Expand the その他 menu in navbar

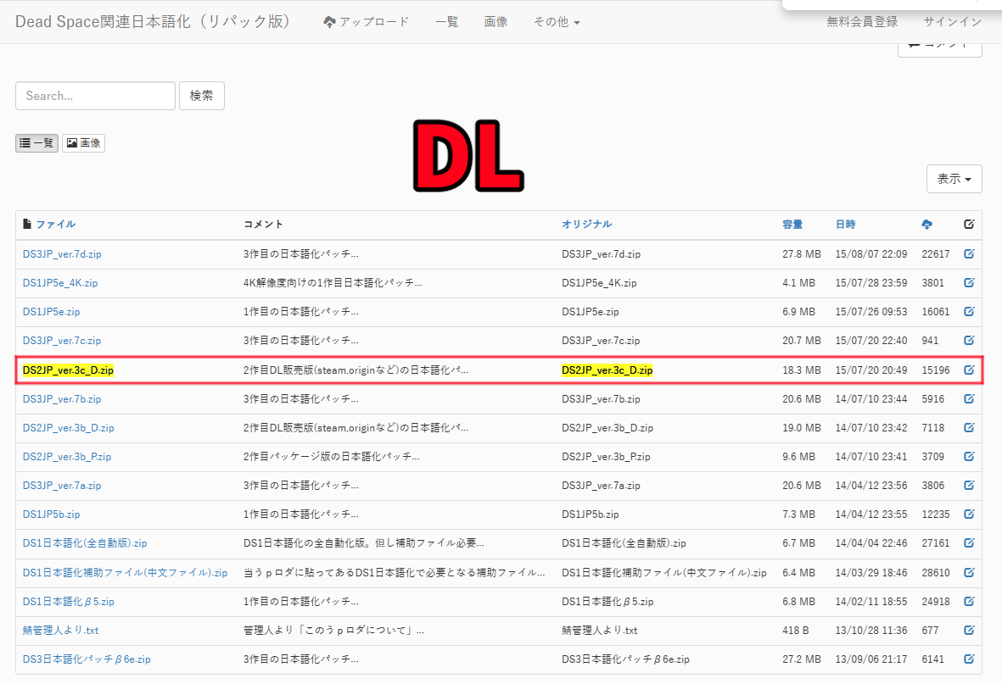557,22
